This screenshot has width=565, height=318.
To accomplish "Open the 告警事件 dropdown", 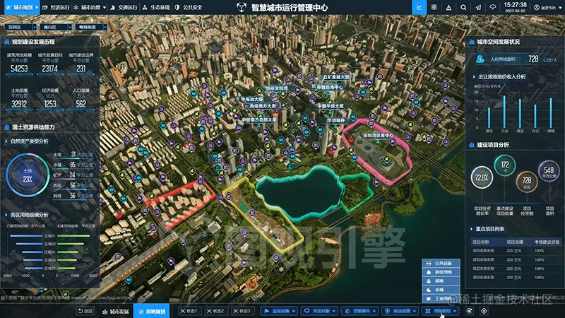I will tap(360, 311).
